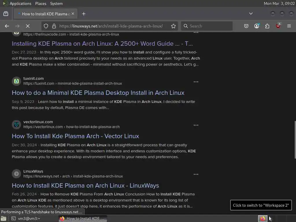Viewport: 296px width, 222px height.
Task: Click the thelinuxcode.com URL breadcrumb
Action: 71,34
